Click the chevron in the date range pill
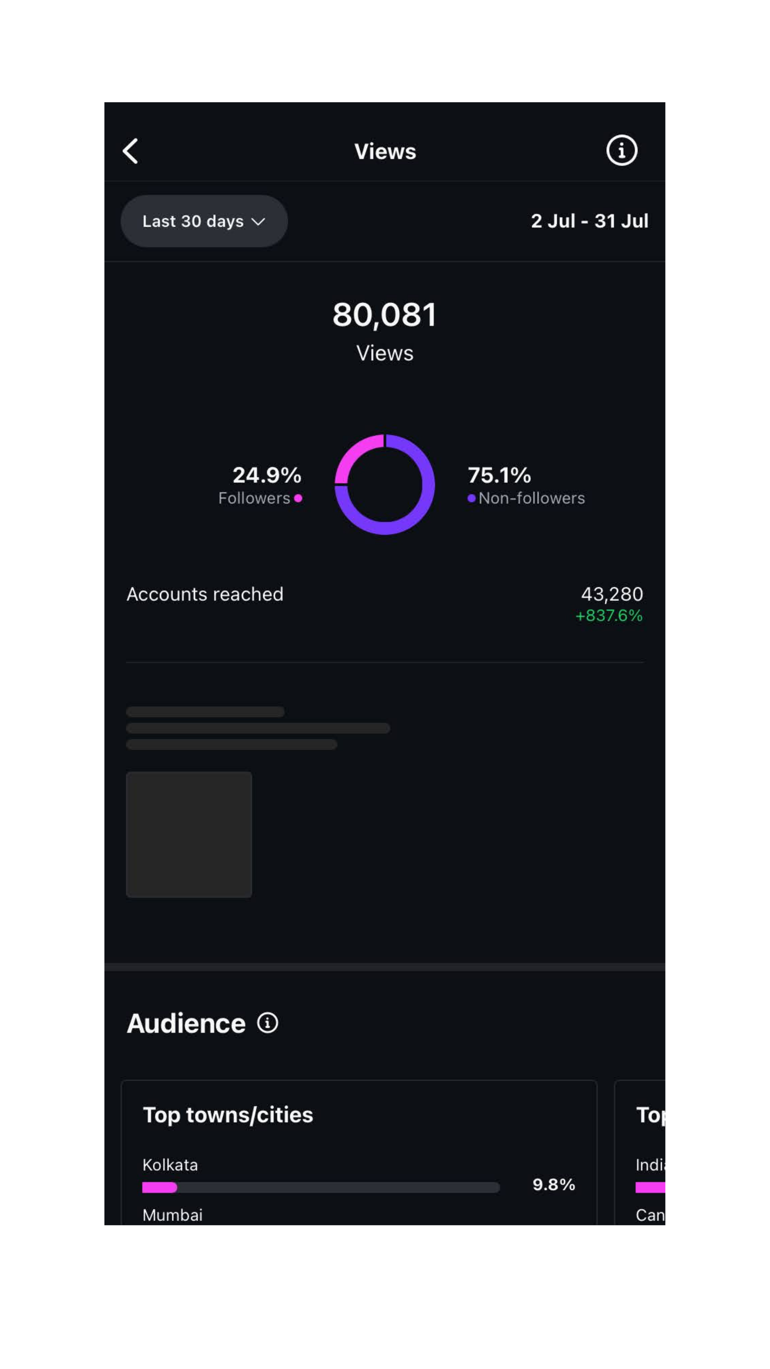770x1369 pixels. [x=258, y=222]
